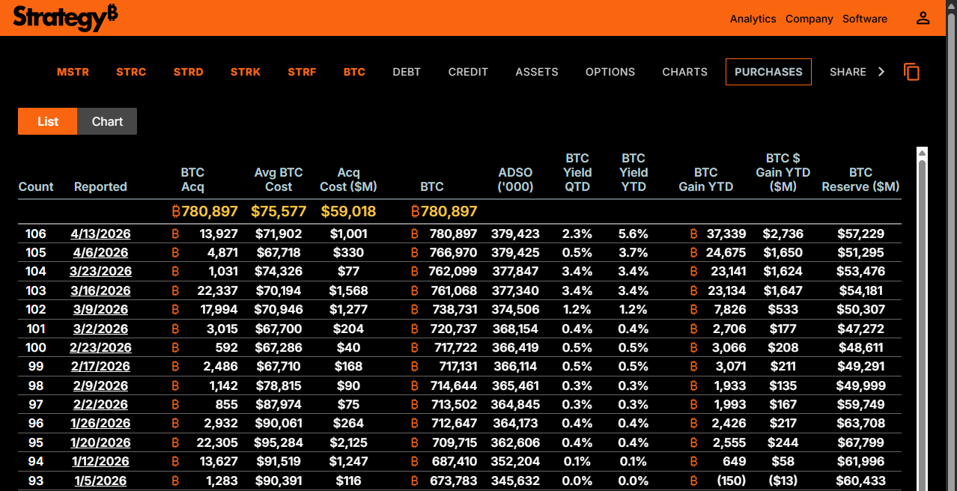Expand more tabs with right chevron arrow
Image resolution: width=957 pixels, height=491 pixels.
[881, 72]
